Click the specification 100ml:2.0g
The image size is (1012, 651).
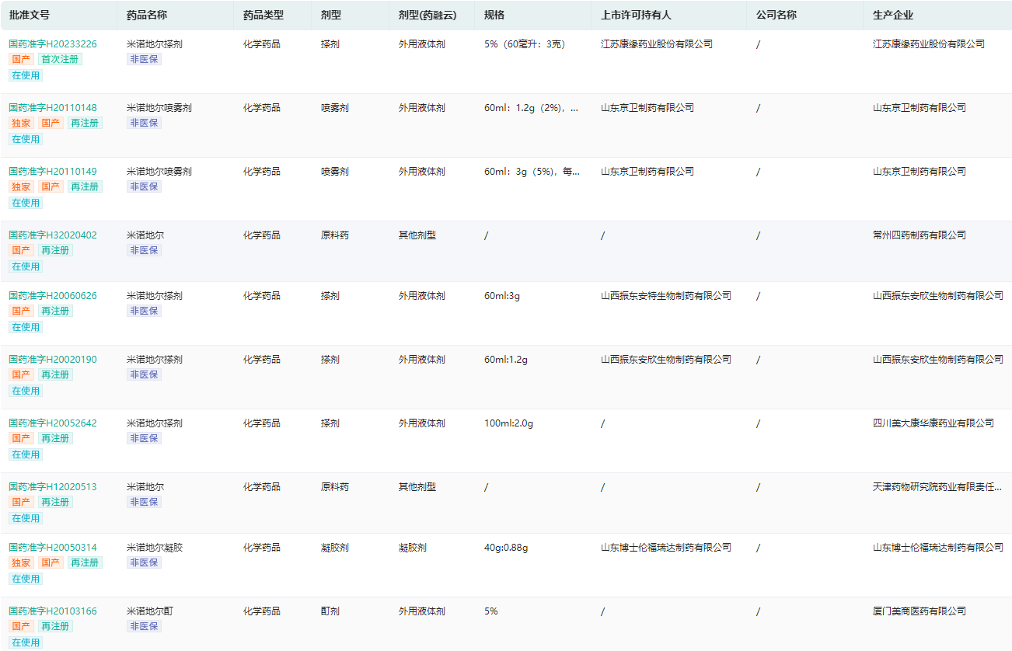point(508,423)
